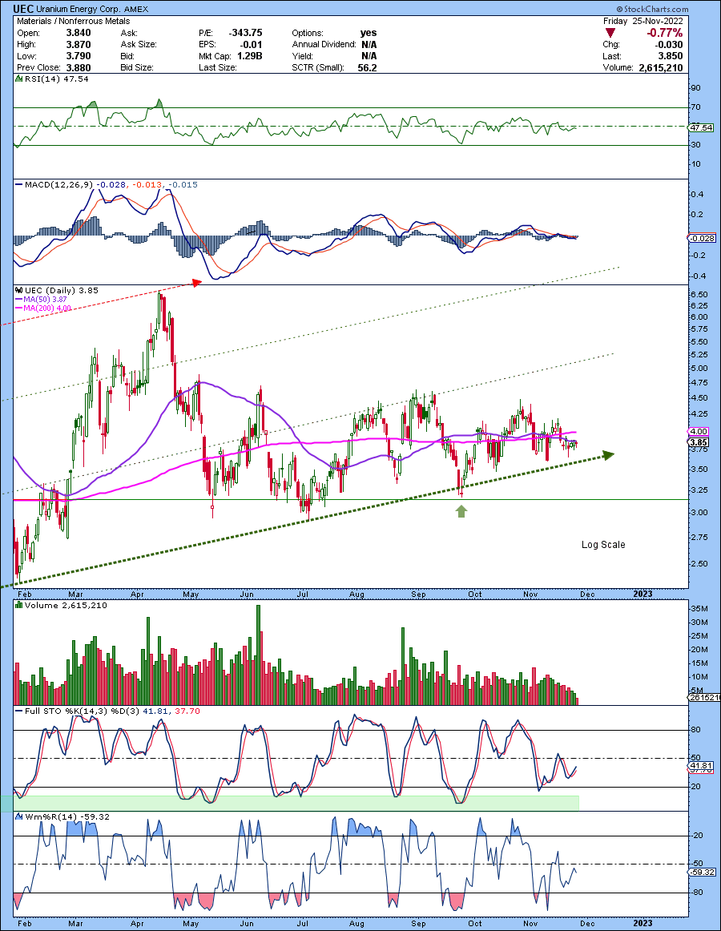
Task: Click the green up arrow marking September low
Action: click(461, 511)
